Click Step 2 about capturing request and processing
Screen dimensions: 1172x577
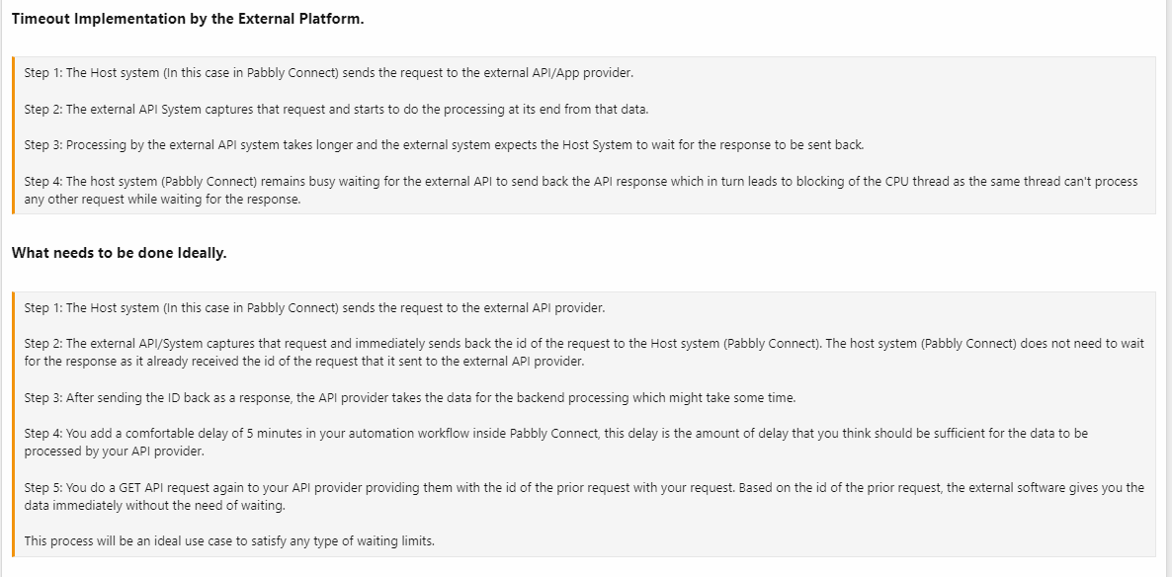336,109
